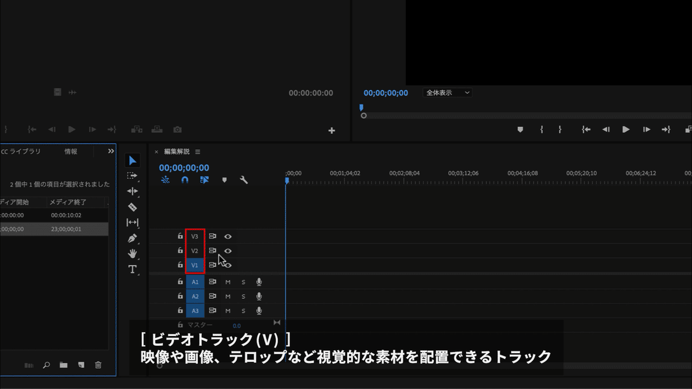
Task: Hide track V3 output with the eye icon
Action: 228,236
